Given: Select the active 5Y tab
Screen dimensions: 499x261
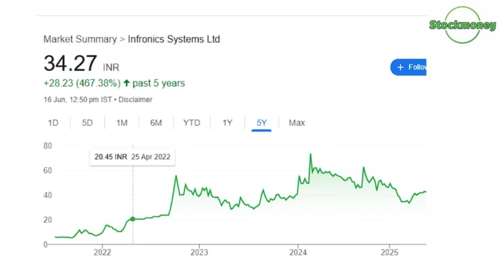Looking at the screenshot, I should point(262,123).
